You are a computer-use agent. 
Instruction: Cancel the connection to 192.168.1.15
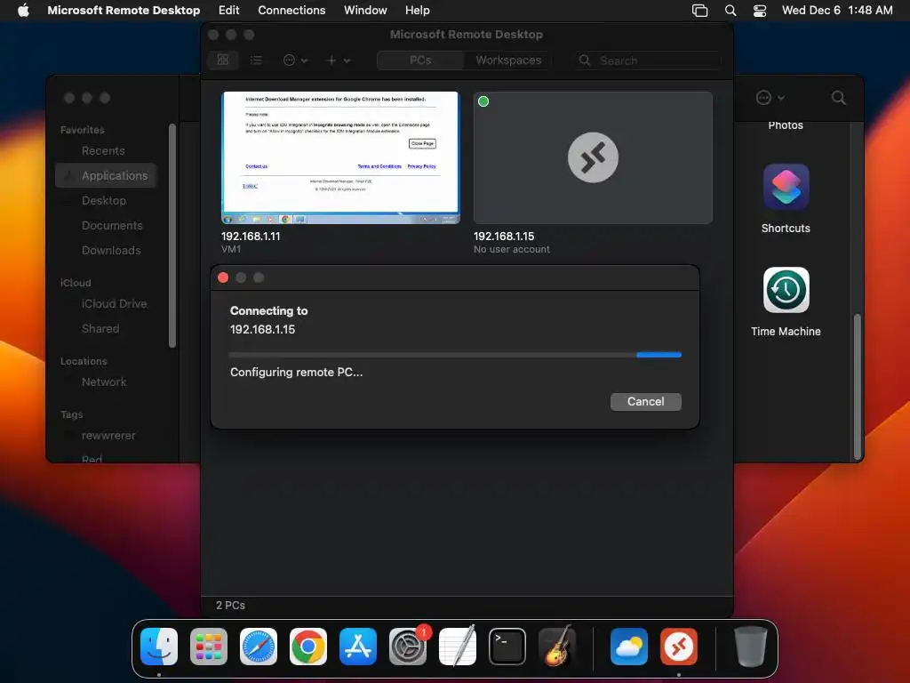645,401
